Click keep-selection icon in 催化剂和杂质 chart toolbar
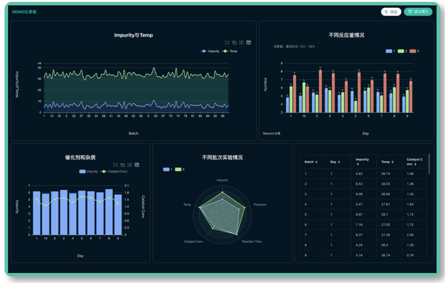The width and height of the screenshot is (445, 283). click(122, 165)
